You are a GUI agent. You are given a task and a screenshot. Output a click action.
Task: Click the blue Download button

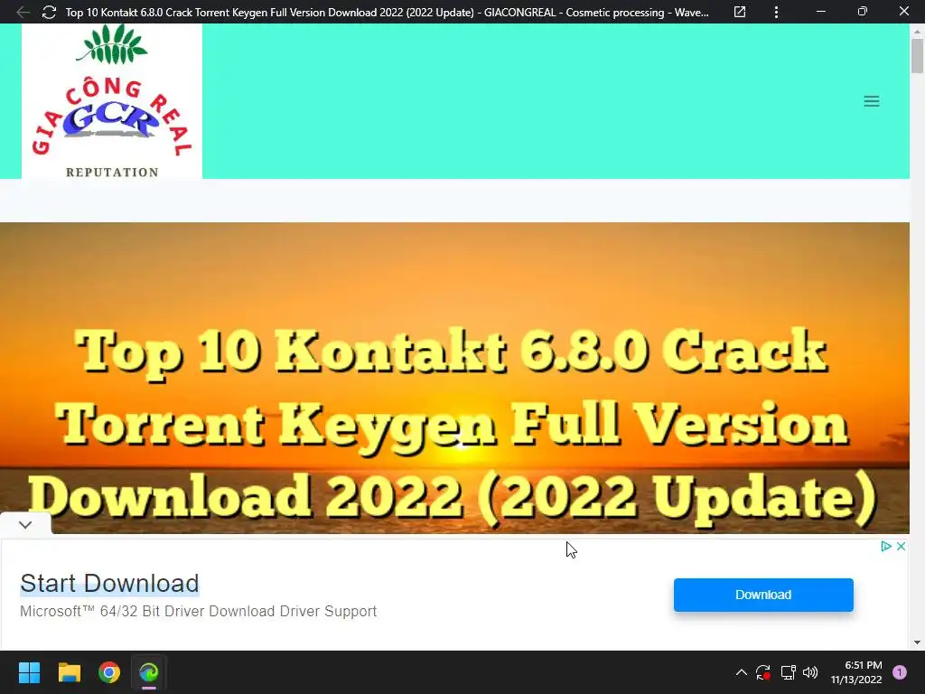pos(763,595)
